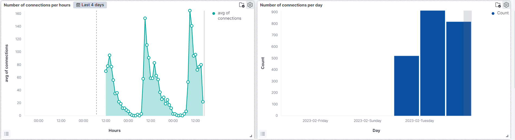
Task: Toggle legend button in connections per hours panel
Action: pyautogui.click(x=7, y=134)
